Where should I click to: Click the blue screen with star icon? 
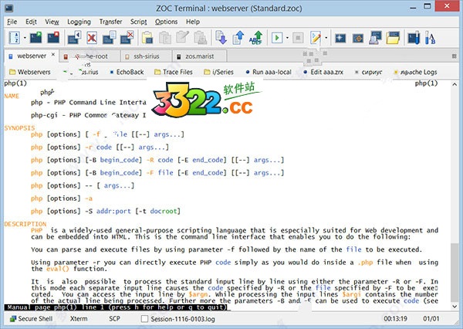coord(340,38)
